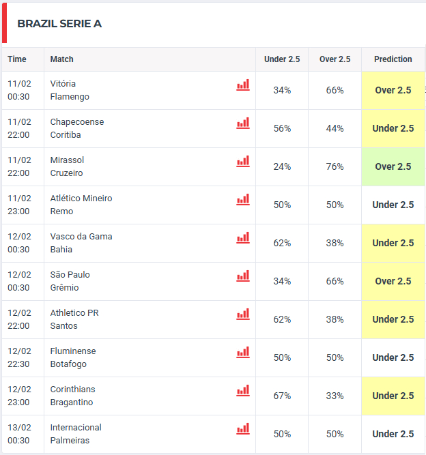Click the Under 2.5 column header
Image resolution: width=426 pixels, height=455 pixels.
pos(282,59)
